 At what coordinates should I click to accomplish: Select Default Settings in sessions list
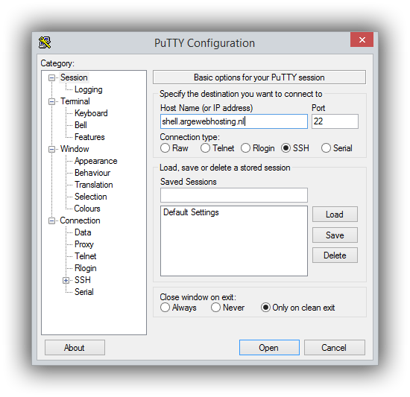pos(191,212)
